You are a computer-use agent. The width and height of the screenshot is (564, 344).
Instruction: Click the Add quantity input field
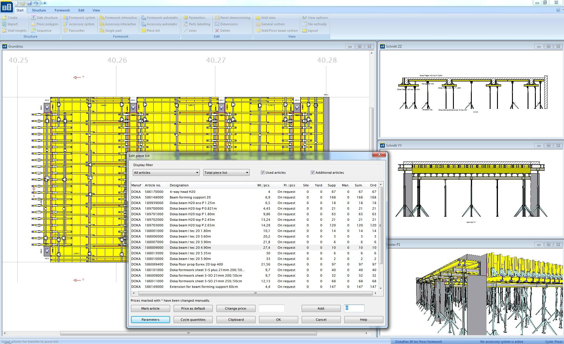354,308
